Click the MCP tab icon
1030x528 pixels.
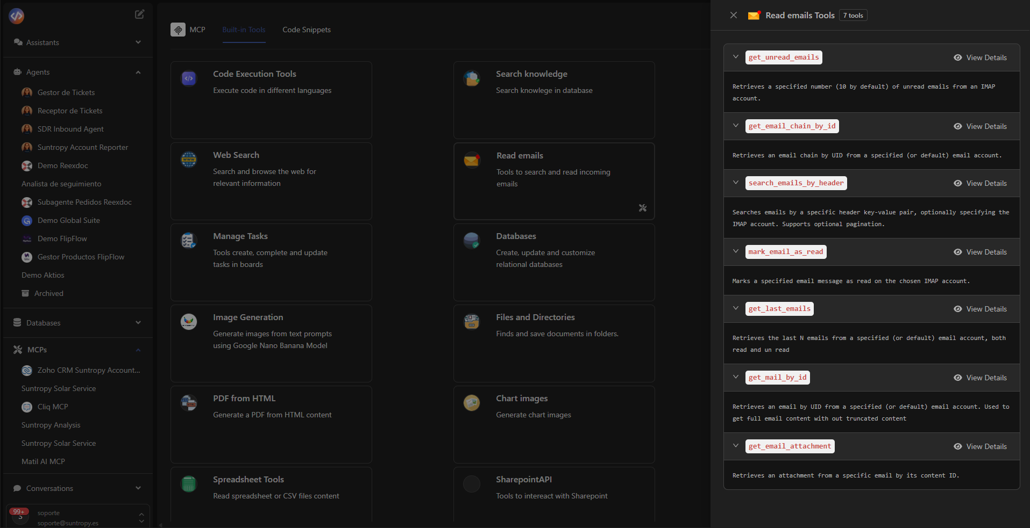178,30
